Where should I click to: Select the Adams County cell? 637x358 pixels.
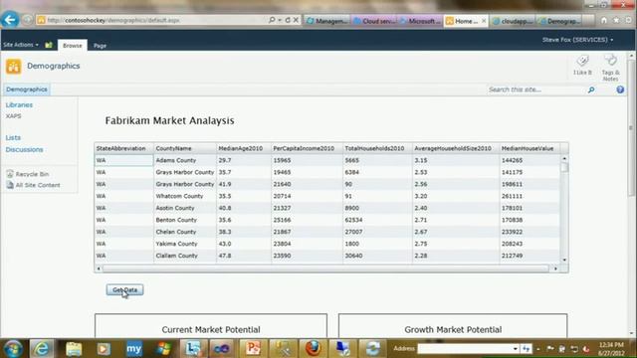click(x=185, y=160)
